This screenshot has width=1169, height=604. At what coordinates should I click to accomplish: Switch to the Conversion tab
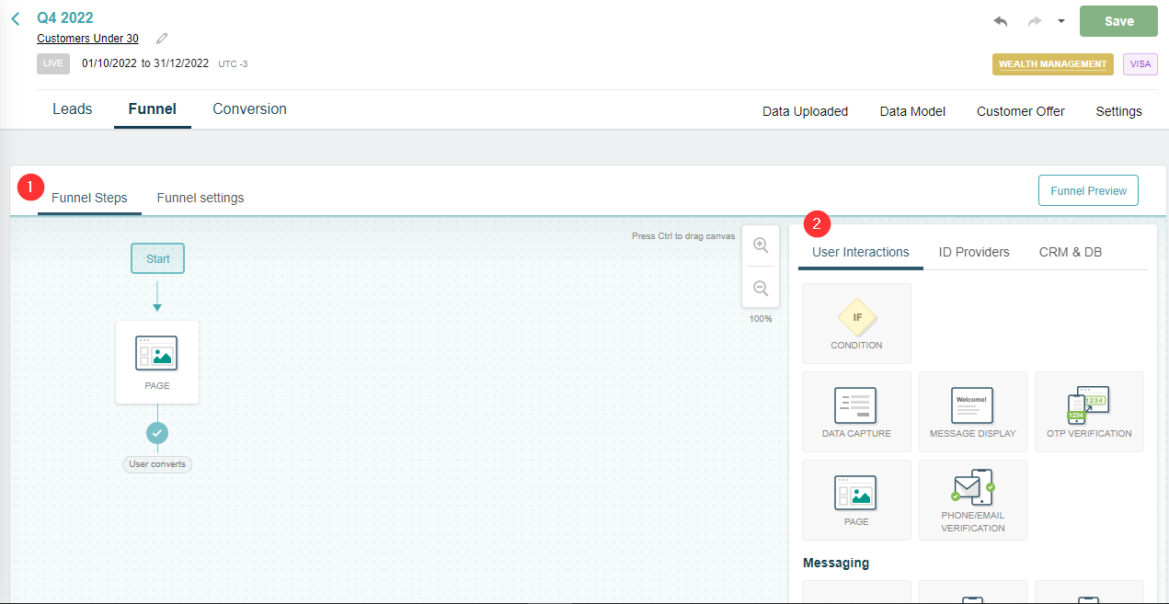click(x=250, y=109)
